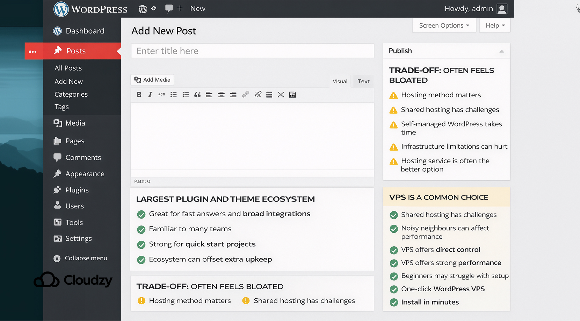Insert a bulleted list

pos(174,95)
